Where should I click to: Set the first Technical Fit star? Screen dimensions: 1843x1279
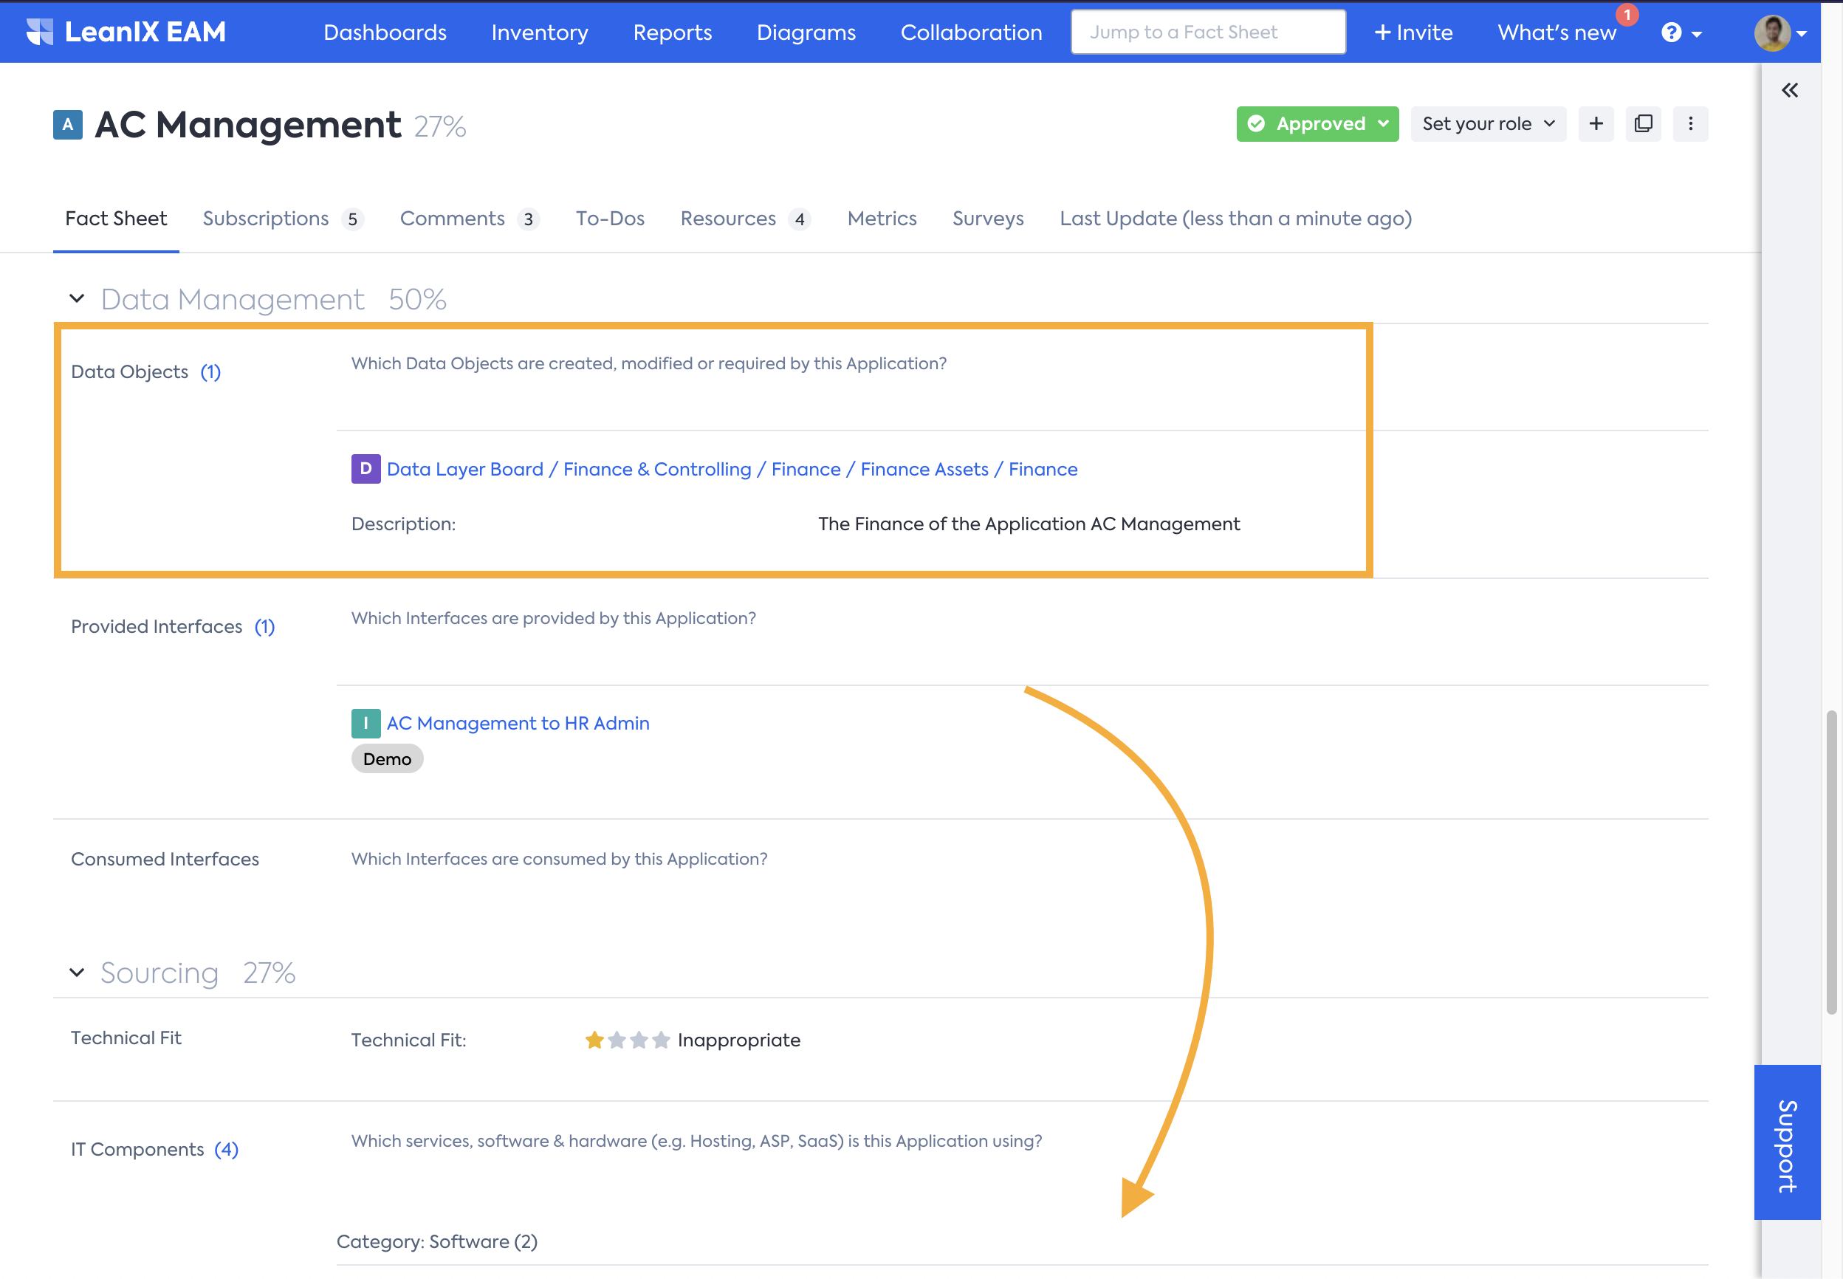594,1040
